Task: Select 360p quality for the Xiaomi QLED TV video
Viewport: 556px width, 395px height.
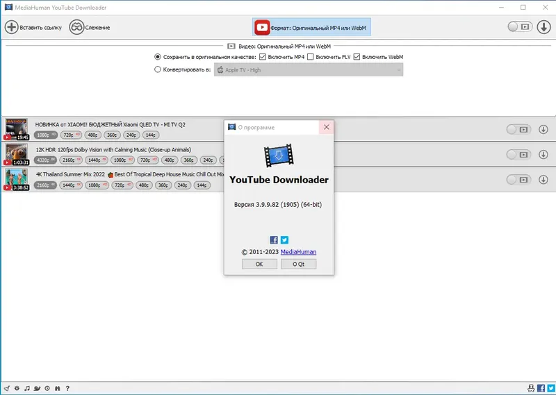Action: click(x=112, y=135)
